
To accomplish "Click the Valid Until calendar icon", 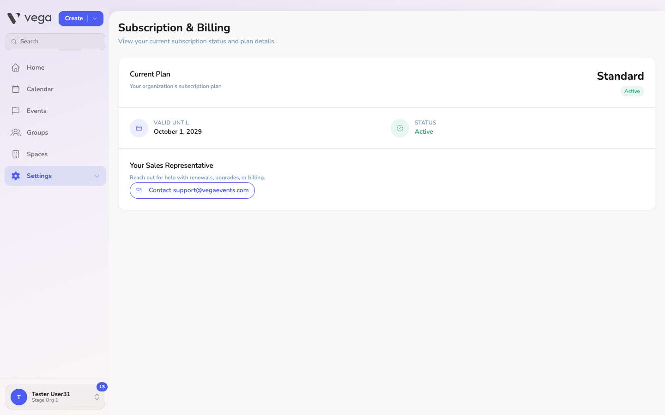I will coord(139,128).
